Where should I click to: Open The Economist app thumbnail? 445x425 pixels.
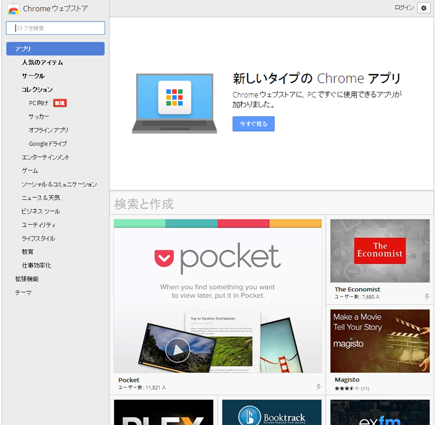[380, 251]
